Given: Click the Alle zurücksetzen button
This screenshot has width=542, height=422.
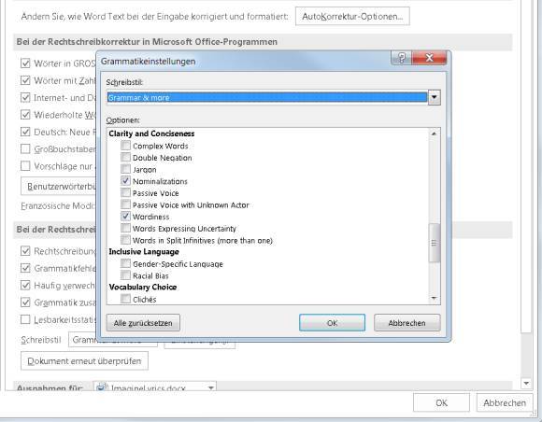Looking at the screenshot, I should 143,323.
